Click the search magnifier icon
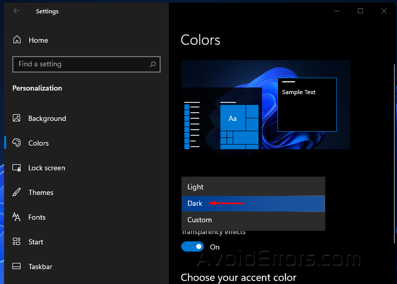 point(153,64)
